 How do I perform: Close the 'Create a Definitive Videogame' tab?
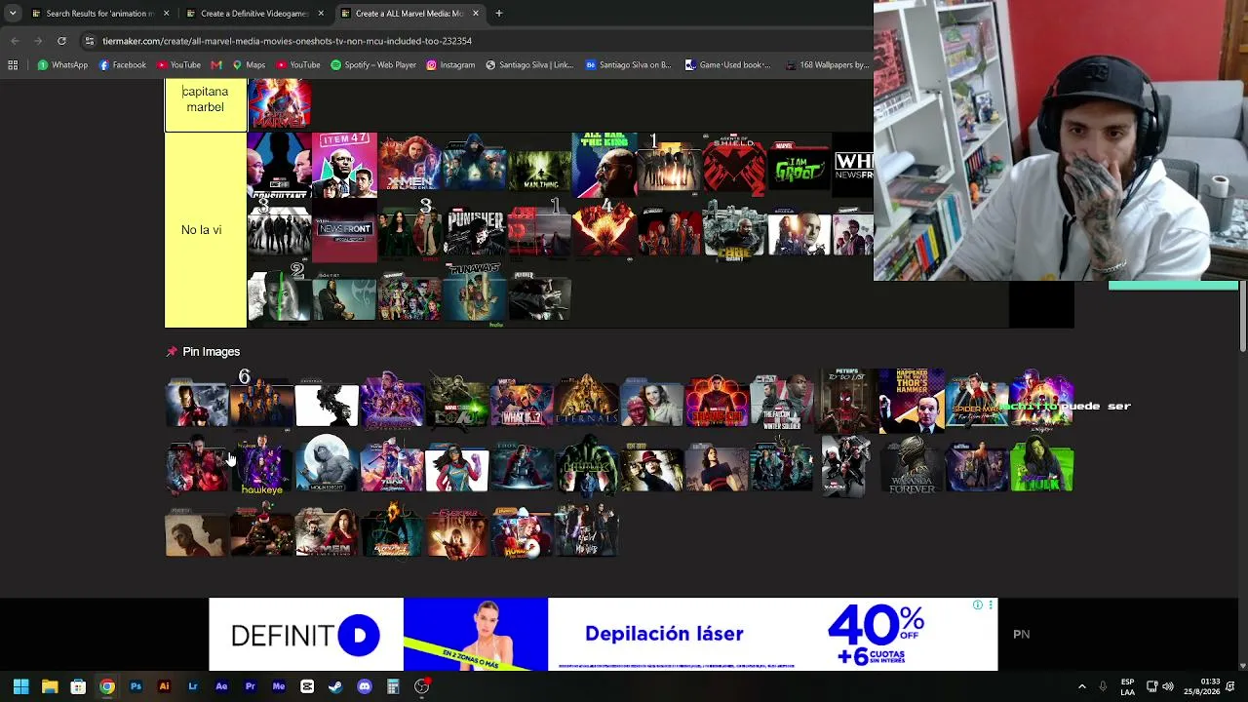coord(320,14)
